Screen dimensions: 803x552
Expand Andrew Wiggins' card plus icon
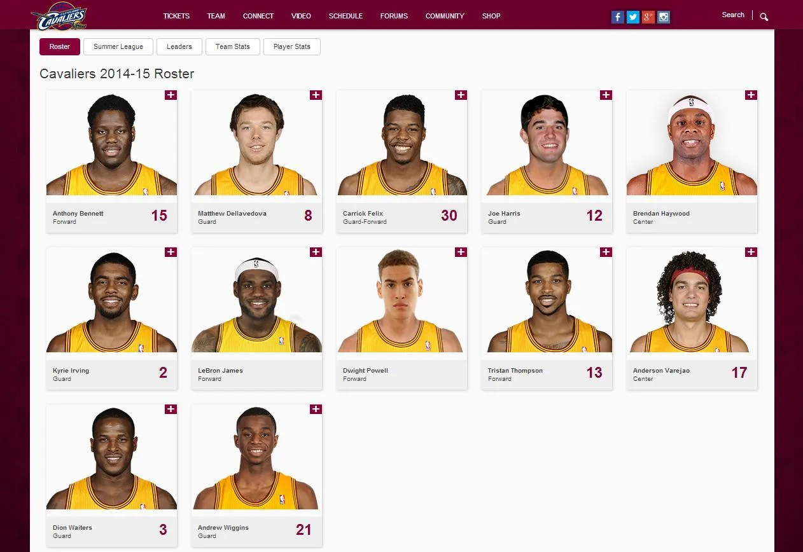tap(316, 409)
